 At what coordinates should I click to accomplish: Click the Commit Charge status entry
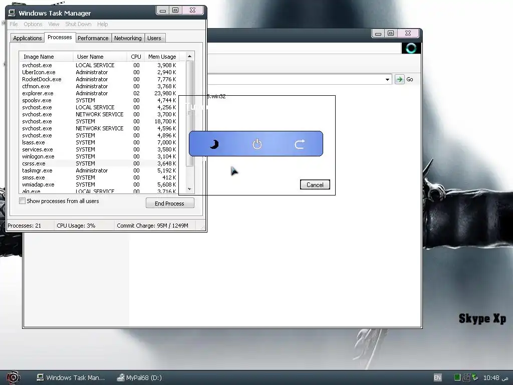152,226
